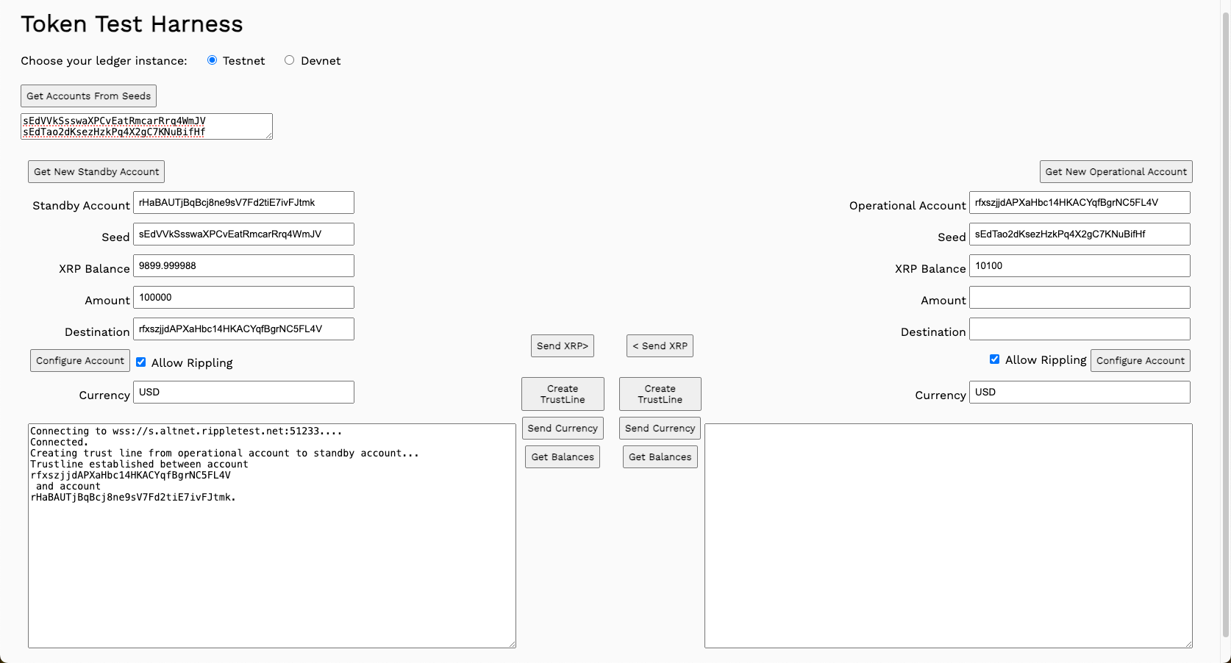Click the operational Destination field
Screen dimensions: 1231x663
point(1079,329)
